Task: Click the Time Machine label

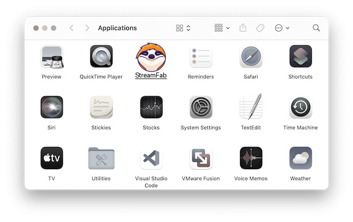Action: pos(301,128)
